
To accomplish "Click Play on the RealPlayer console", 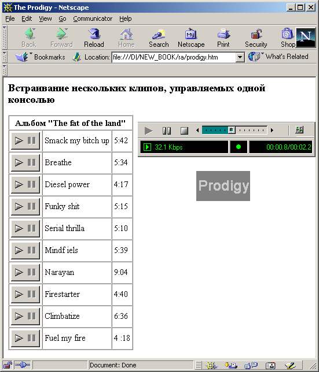I will (x=149, y=131).
